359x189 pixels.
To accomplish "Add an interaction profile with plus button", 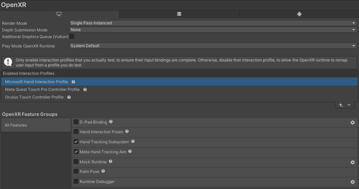I will pos(341,105).
